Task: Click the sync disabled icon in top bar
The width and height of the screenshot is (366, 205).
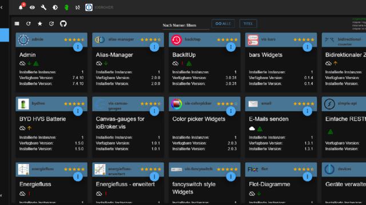Action: point(78,7)
